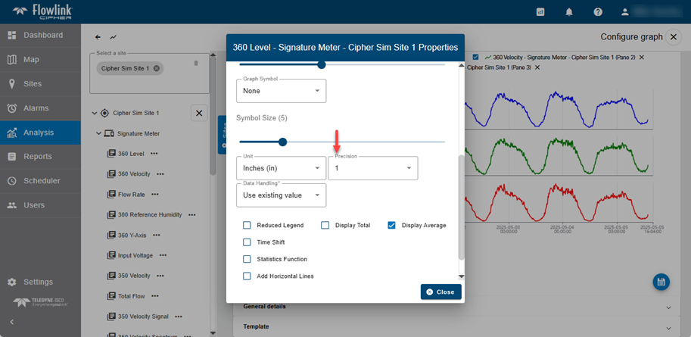Image resolution: width=691 pixels, height=337 pixels.
Task: Click the back arrow icon
Action: [x=98, y=37]
